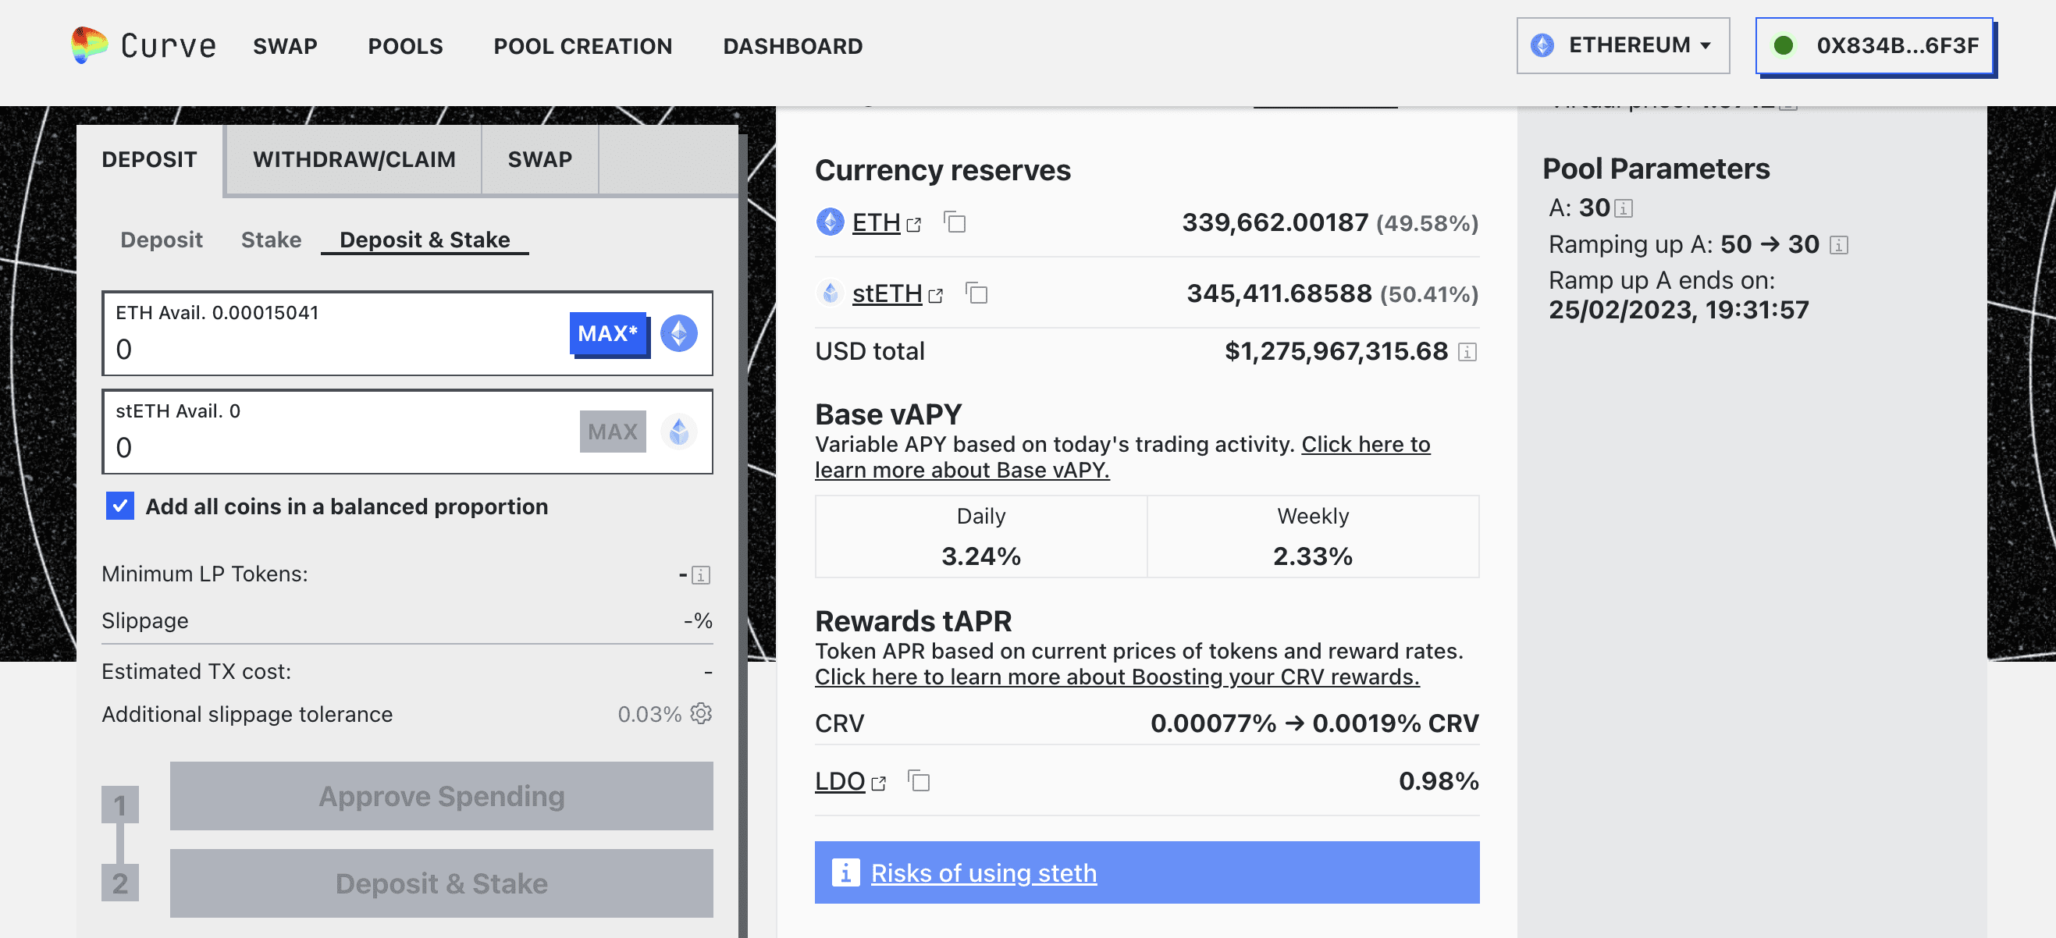Open Pools in the navigation bar
This screenshot has width=2056, height=938.
click(404, 46)
